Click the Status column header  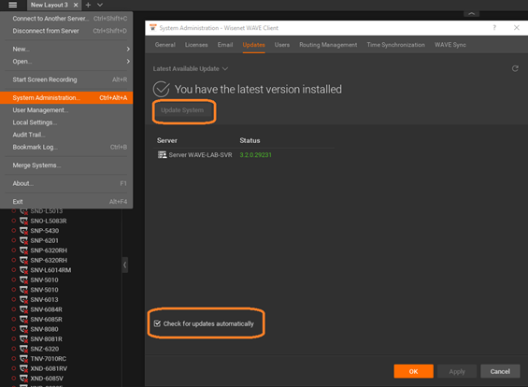[x=250, y=140]
